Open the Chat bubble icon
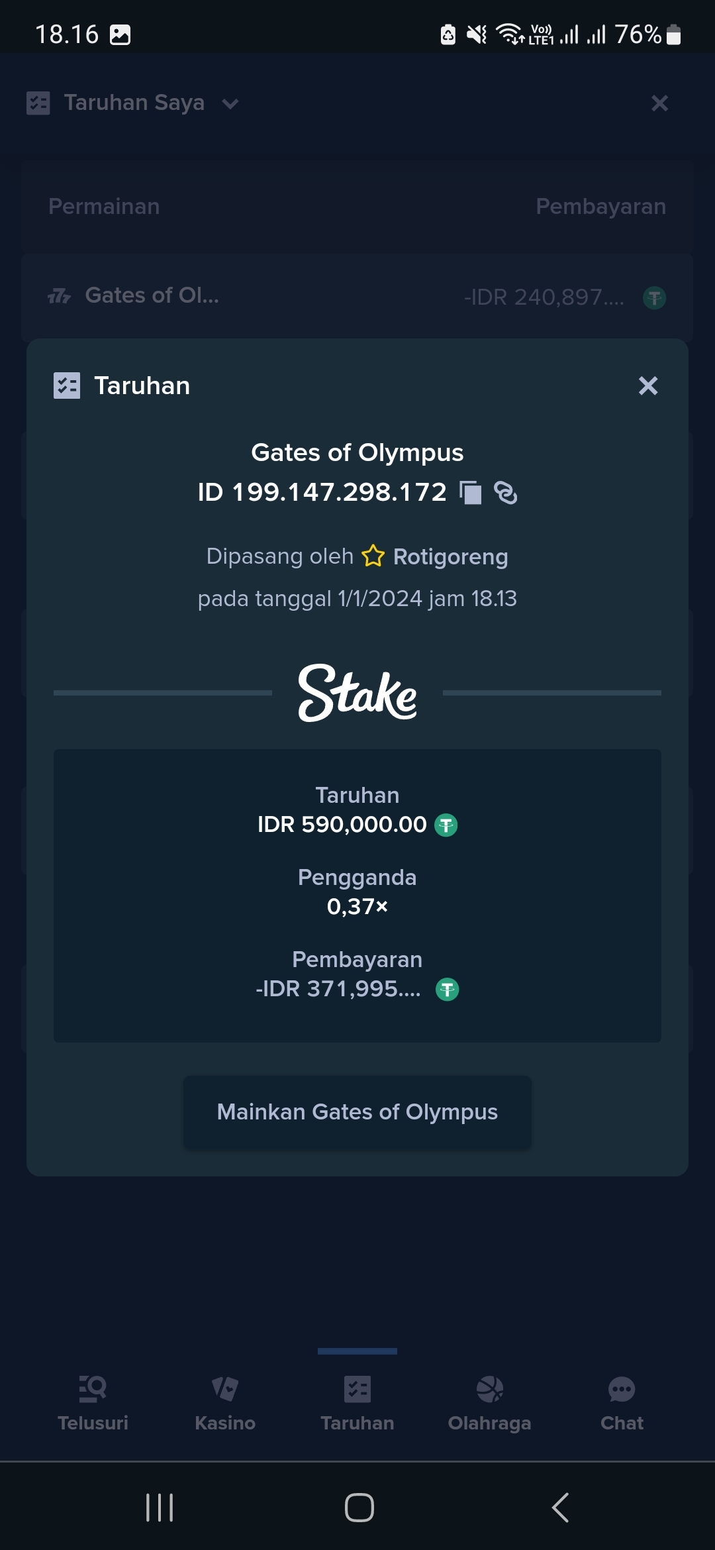 coord(622,1390)
